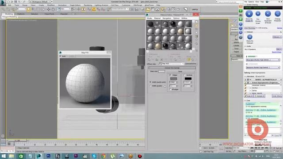283x159 pixels.
Task: Click the Select Object arrow tool
Action: pyautogui.click(x=29, y=9)
